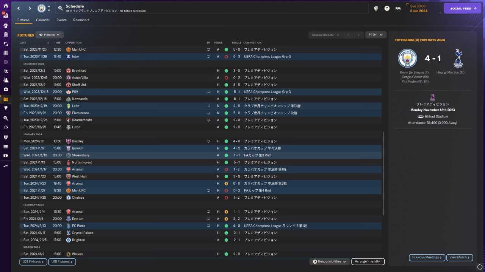Toggle the circle marker on Wolves fixture row
Screen dimensions: 485x272
[21, 254]
